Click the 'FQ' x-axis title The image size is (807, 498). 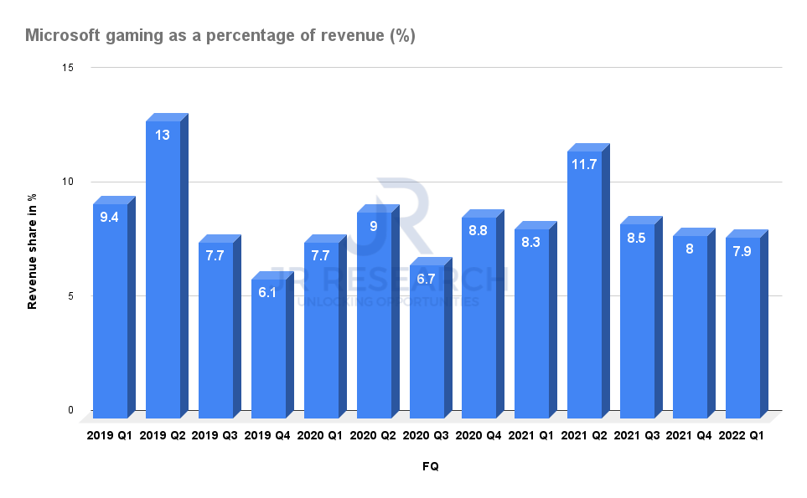pyautogui.click(x=431, y=466)
